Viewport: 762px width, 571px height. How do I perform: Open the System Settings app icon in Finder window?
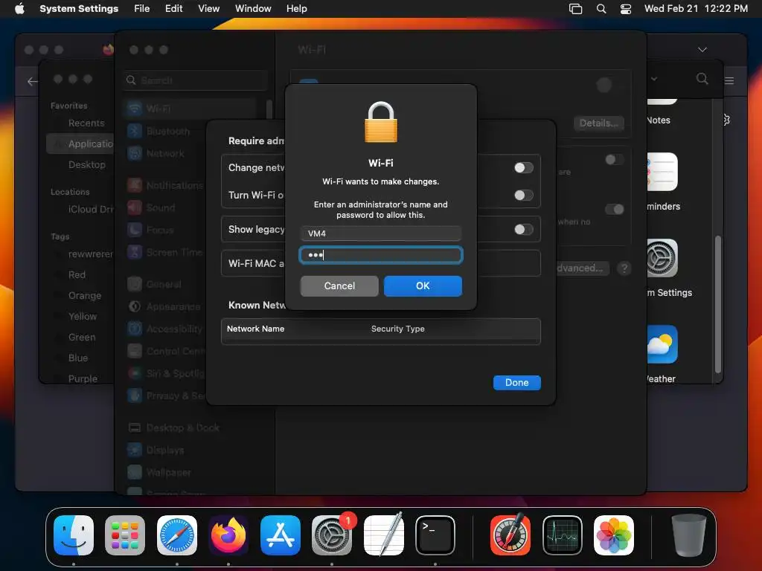(662, 258)
